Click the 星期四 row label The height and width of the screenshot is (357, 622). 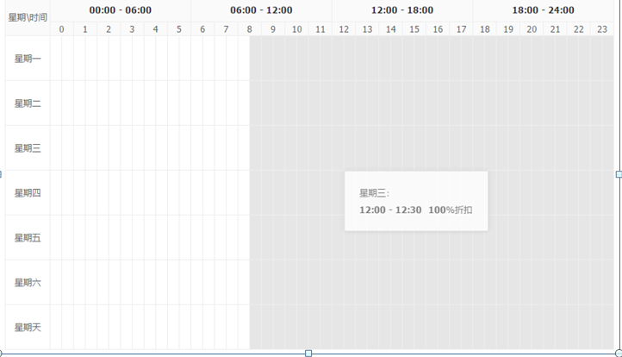coord(28,193)
